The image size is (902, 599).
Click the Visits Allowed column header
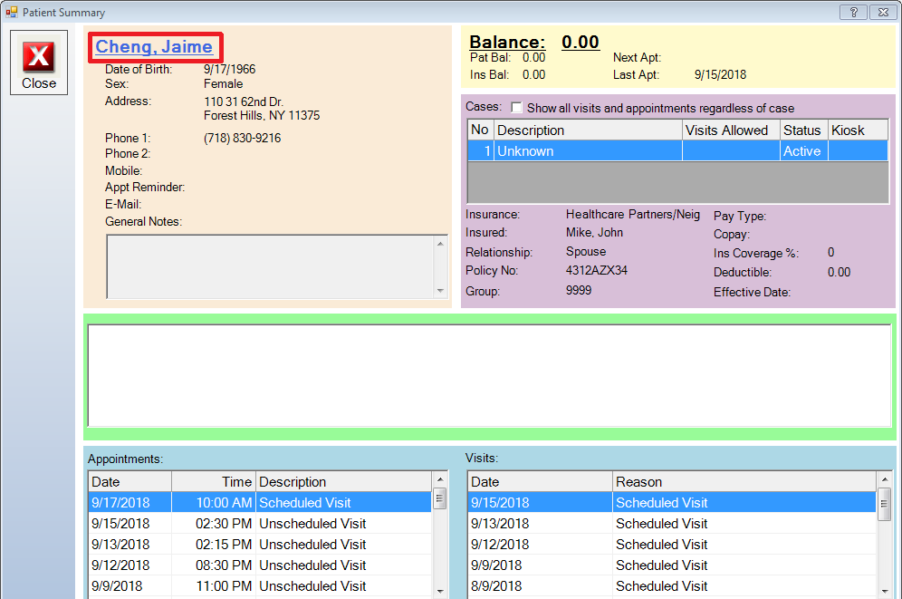pos(731,130)
